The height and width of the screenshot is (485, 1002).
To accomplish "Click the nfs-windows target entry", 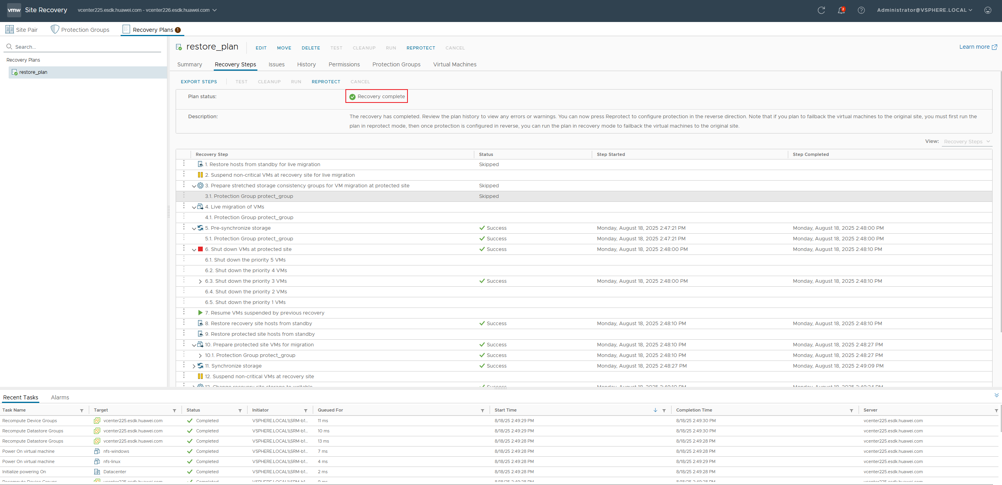I will 116,452.
